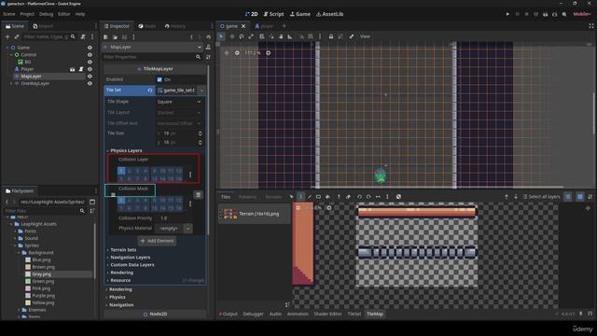597x336 pixels.
Task: Open the Script workspace
Action: [x=273, y=14]
